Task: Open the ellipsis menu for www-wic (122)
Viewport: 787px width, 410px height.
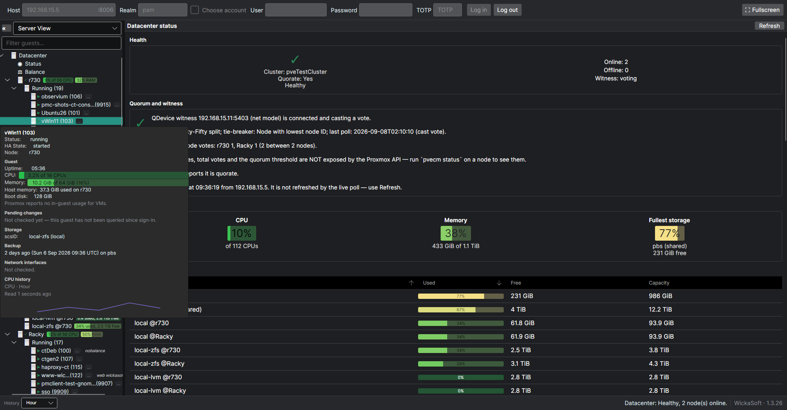Action: click(x=89, y=376)
